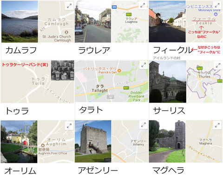Image resolution: width=223 pixels, height=180 pixels.
Task: Click St. Jude's Church marker icon
Action: (66, 32)
